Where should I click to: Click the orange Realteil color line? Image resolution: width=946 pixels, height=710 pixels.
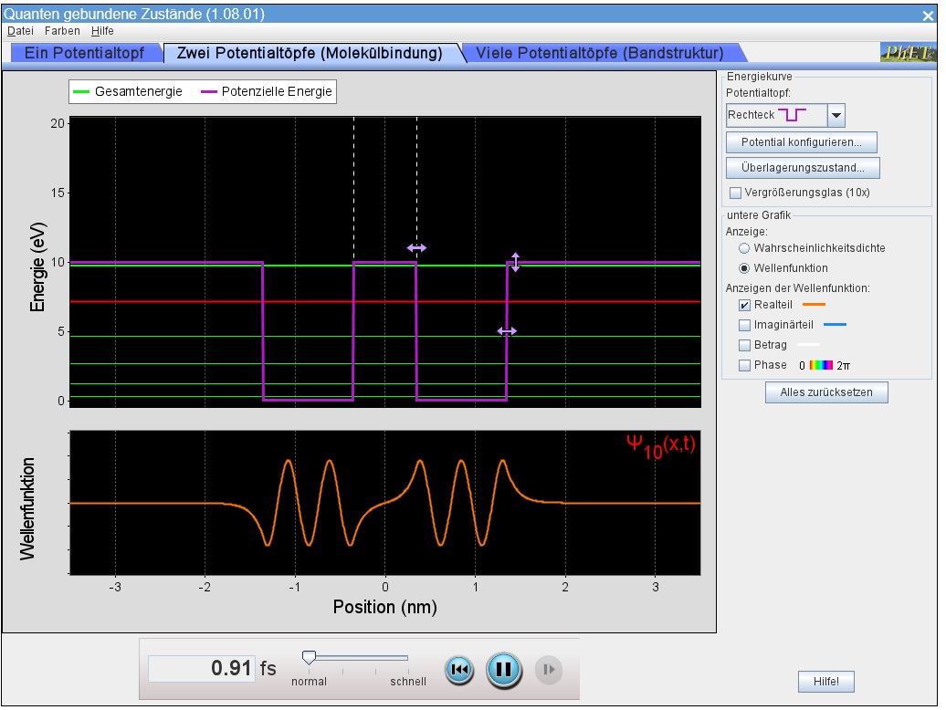click(x=814, y=305)
